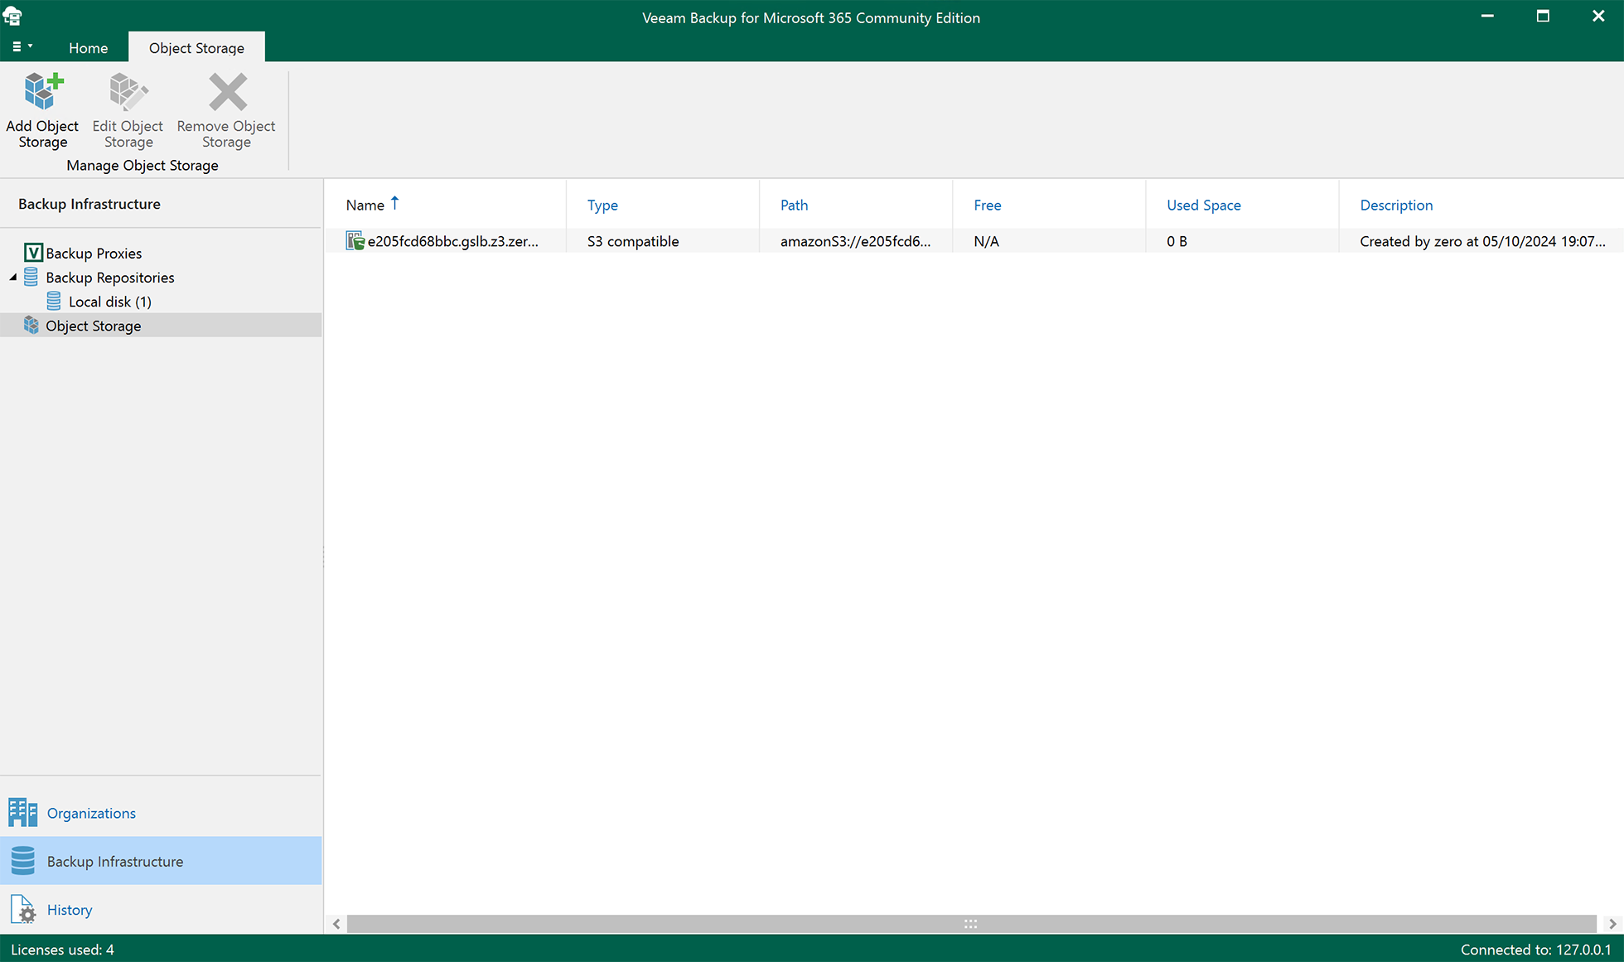1624x962 pixels.
Task: Click the Used Space column header
Action: pos(1203,205)
